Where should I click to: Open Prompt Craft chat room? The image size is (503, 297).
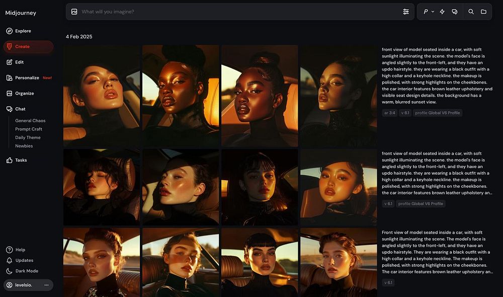coord(29,129)
